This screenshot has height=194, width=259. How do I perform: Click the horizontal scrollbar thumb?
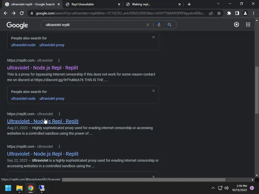[144, 180]
